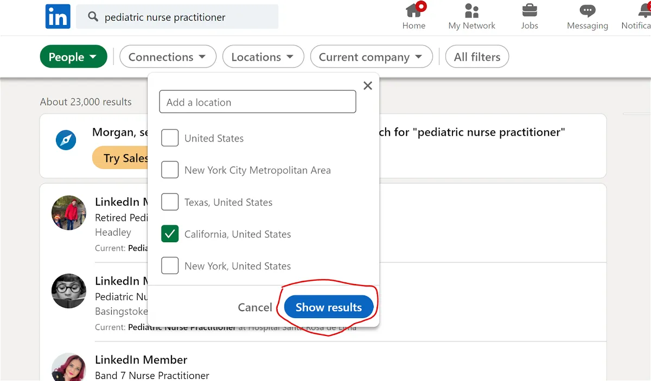651x381 pixels.
Task: Check the United States checkbox
Action: 170,138
